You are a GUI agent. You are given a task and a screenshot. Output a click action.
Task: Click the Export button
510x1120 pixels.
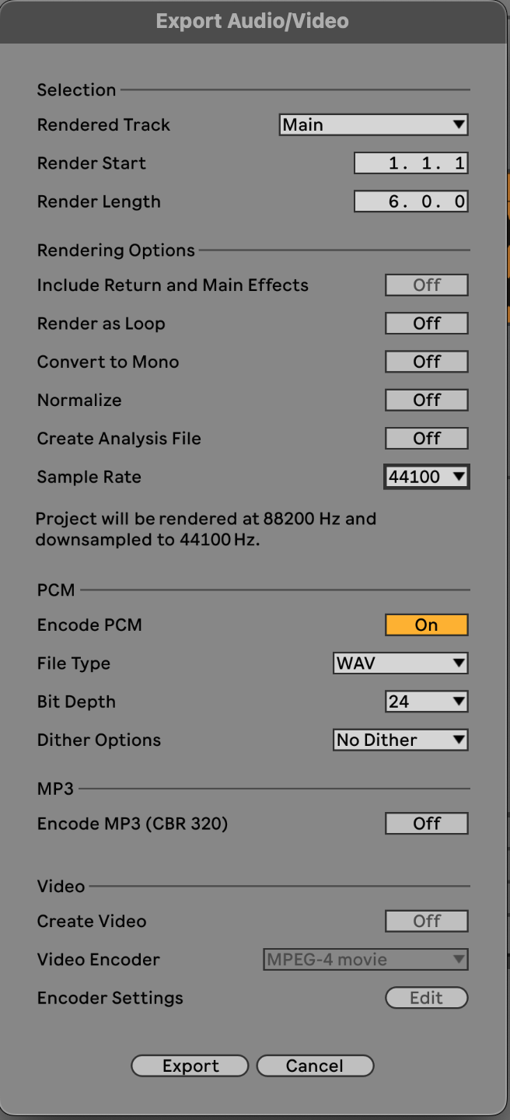coord(190,1066)
